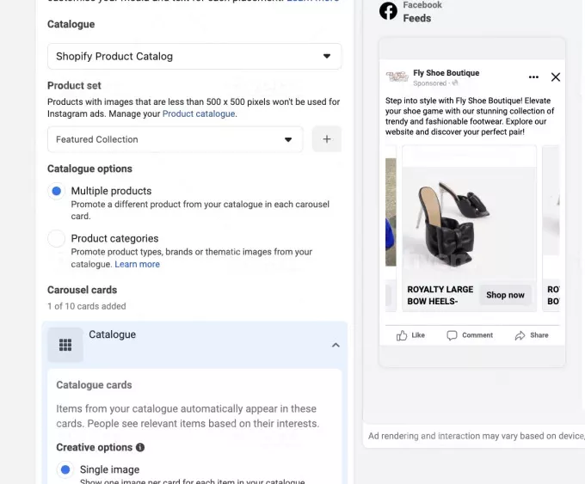Click the Like button on the ad preview

(410, 335)
